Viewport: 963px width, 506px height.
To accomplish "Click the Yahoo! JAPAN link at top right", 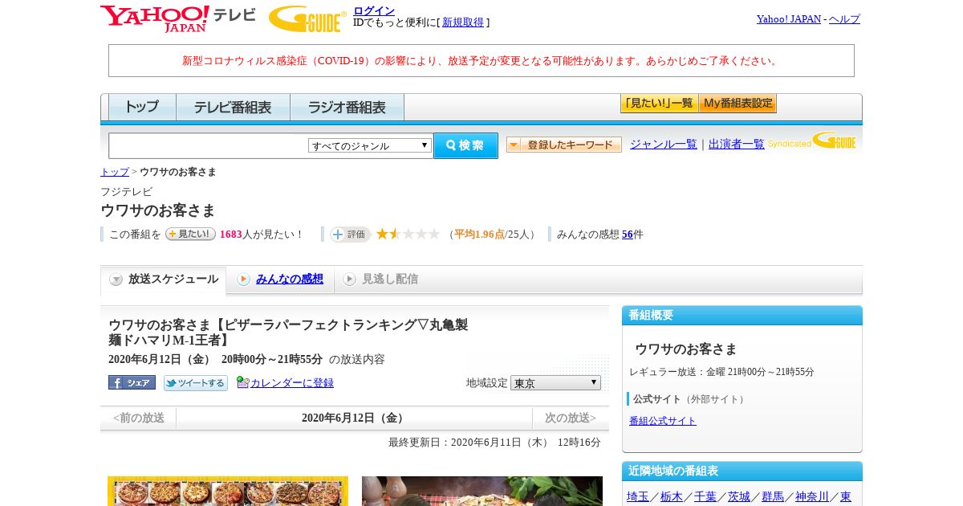I will (789, 18).
